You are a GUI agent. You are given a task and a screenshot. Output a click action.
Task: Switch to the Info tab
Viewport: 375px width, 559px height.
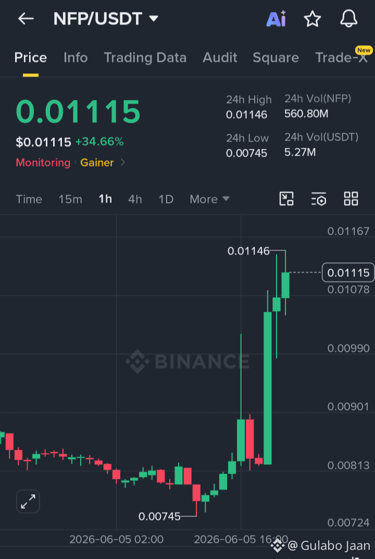click(x=76, y=58)
